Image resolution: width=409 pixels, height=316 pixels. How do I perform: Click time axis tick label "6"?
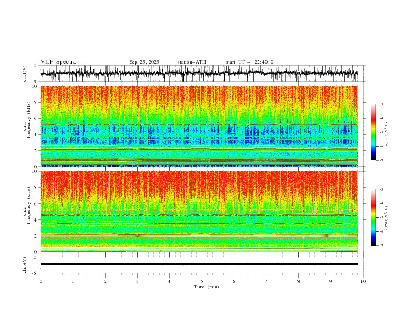click(234, 281)
